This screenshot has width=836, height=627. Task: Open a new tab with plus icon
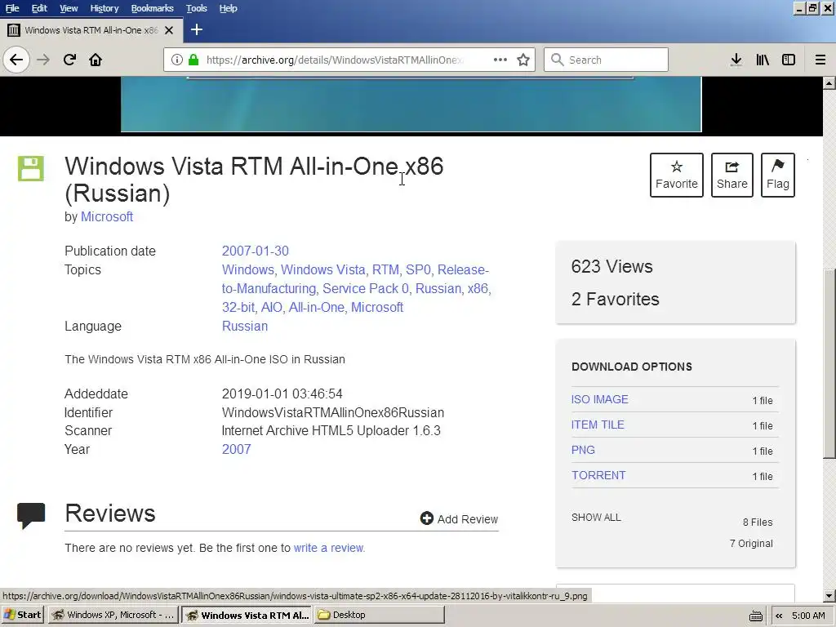pos(196,30)
